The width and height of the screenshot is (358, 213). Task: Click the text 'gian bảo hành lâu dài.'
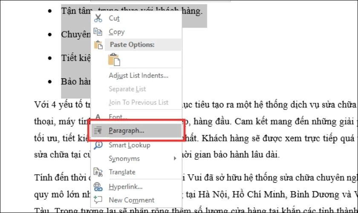tap(237, 155)
